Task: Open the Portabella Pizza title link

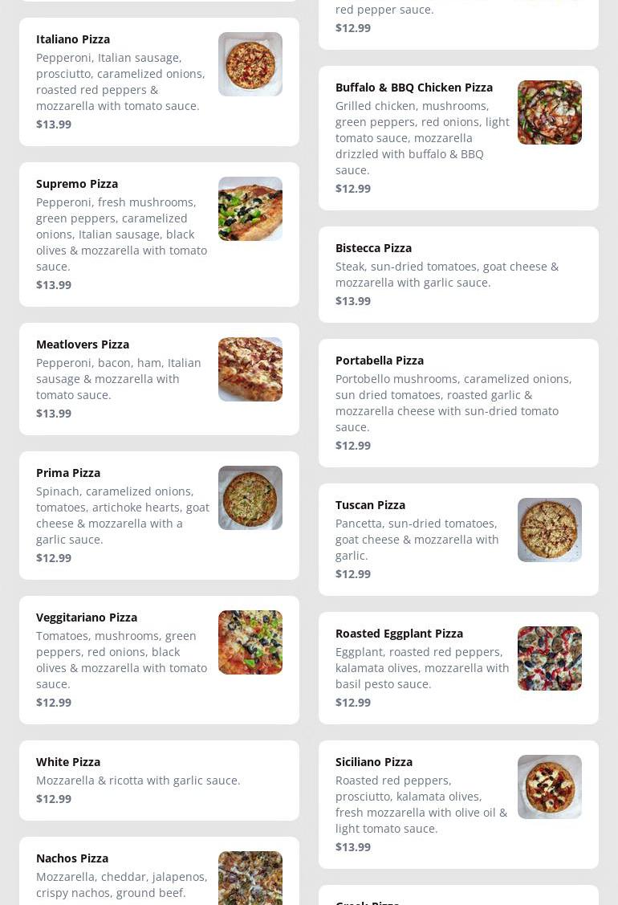Action: (379, 361)
